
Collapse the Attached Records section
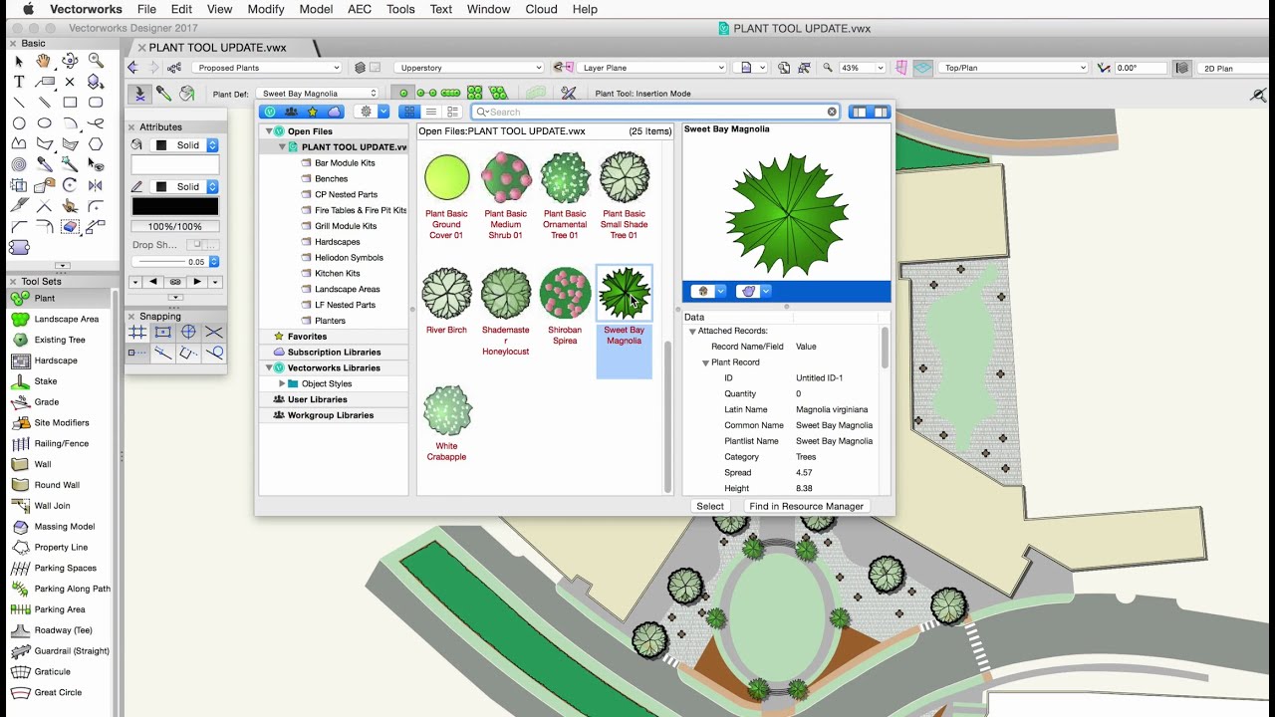692,331
